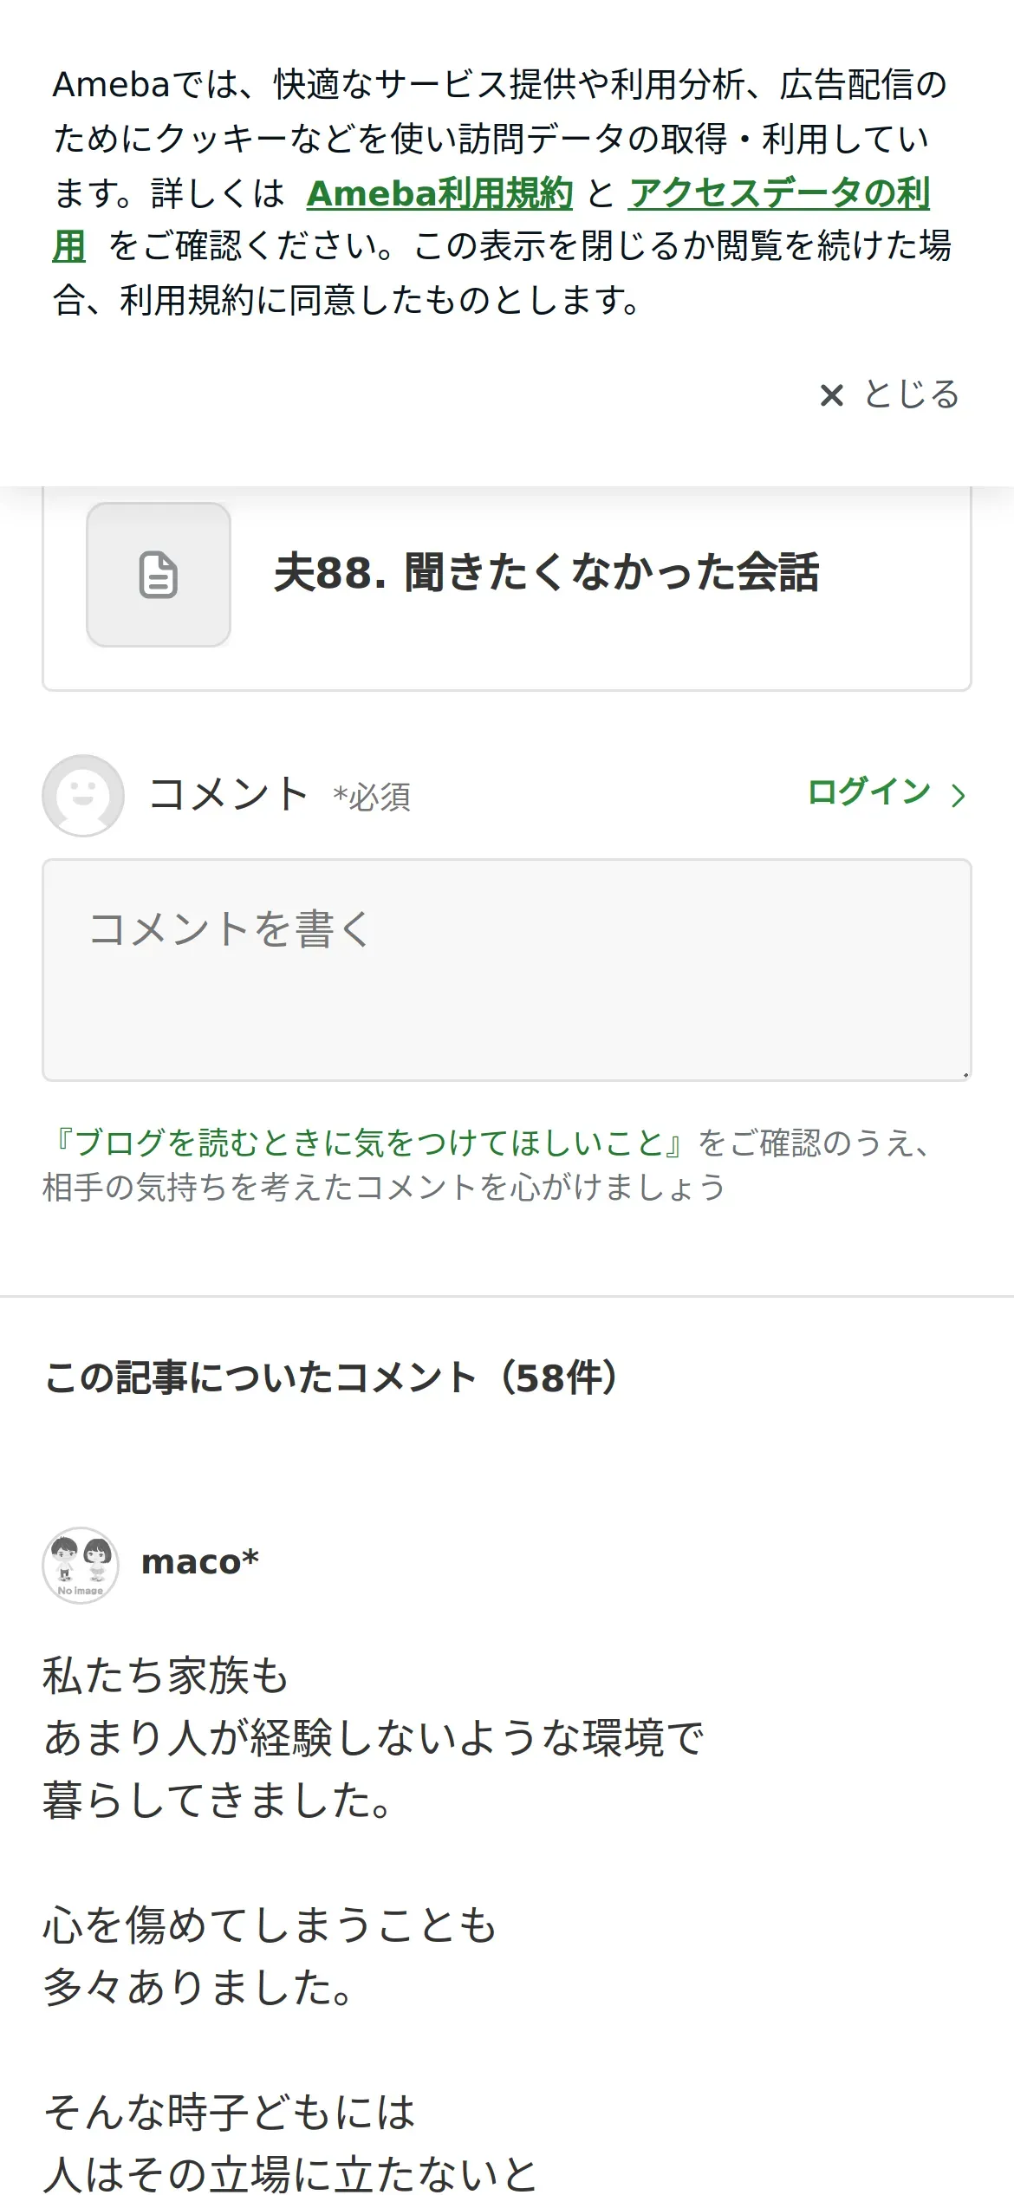This screenshot has width=1014, height=2195.
Task: Select the maco* username
Action: click(x=200, y=1562)
